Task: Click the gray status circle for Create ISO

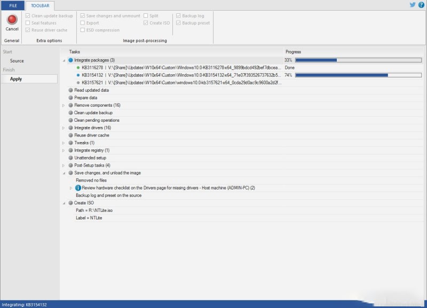Action: [x=70, y=203]
